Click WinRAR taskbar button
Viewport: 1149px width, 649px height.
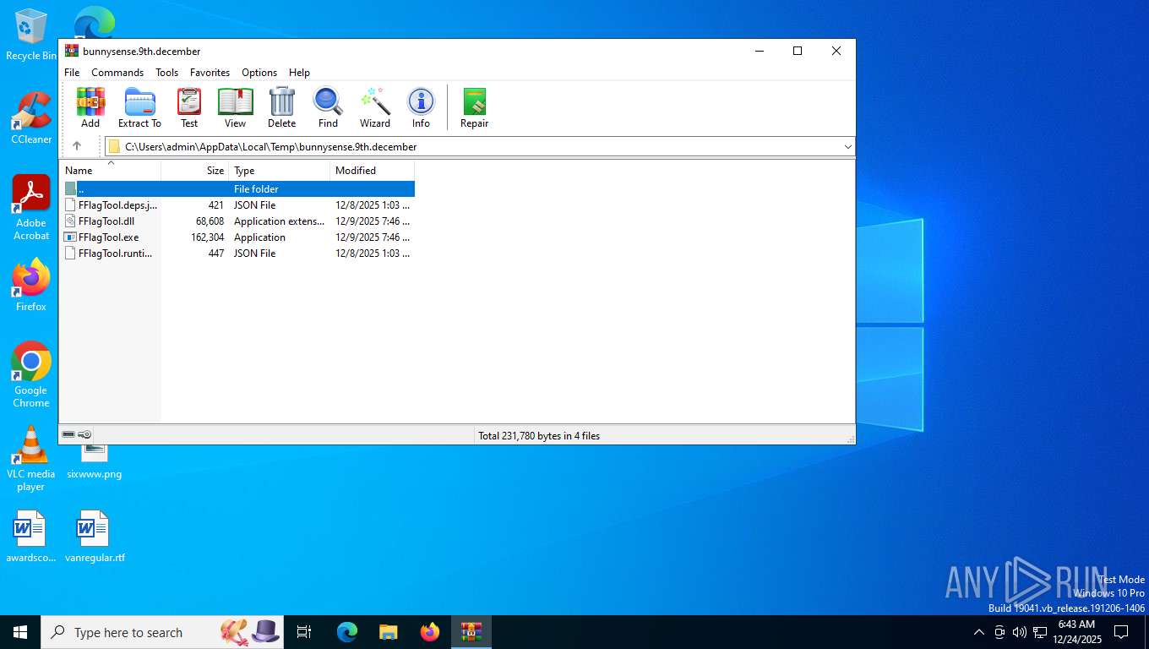tap(471, 632)
